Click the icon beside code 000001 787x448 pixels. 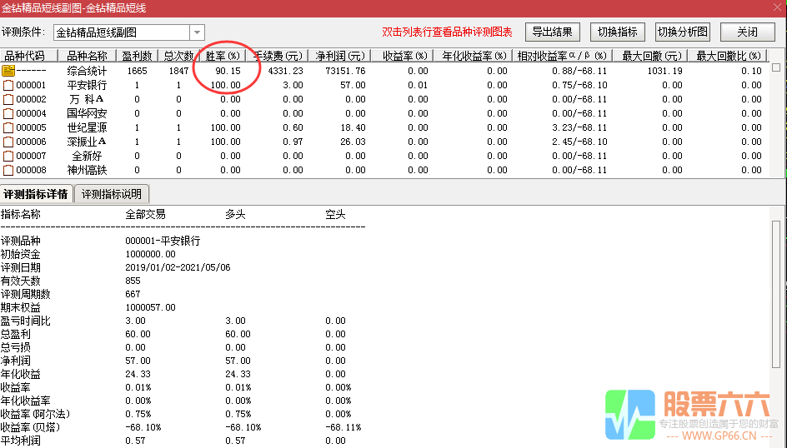[8, 85]
